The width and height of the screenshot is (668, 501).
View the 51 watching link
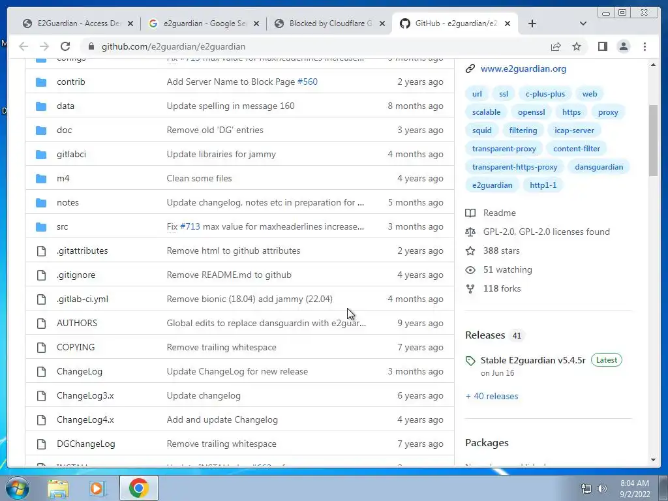(x=508, y=269)
